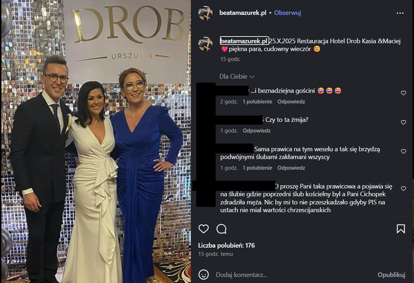414x283 pixels.
Task: Like the 'Sama prawica na tym weselu' comment
Action: click(x=403, y=151)
